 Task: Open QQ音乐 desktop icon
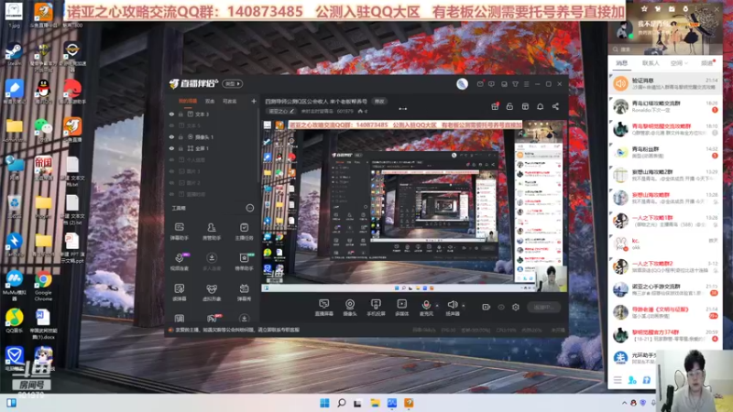pyautogui.click(x=14, y=320)
